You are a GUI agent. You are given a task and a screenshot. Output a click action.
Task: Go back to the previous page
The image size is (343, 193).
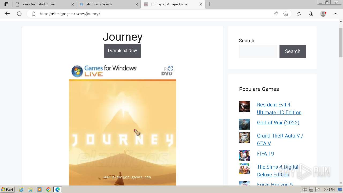click(8, 14)
